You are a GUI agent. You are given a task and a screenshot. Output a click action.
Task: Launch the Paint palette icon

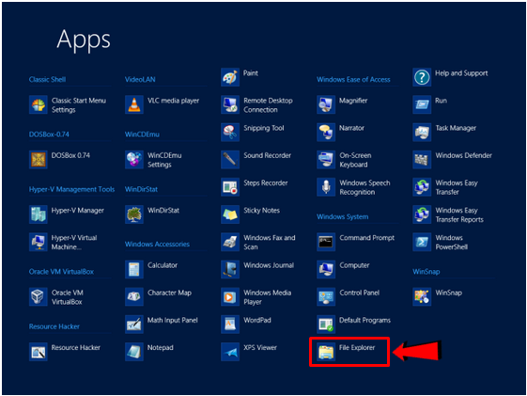pos(230,77)
